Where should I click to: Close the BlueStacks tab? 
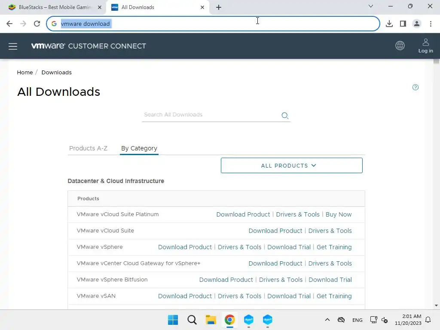coord(100,7)
